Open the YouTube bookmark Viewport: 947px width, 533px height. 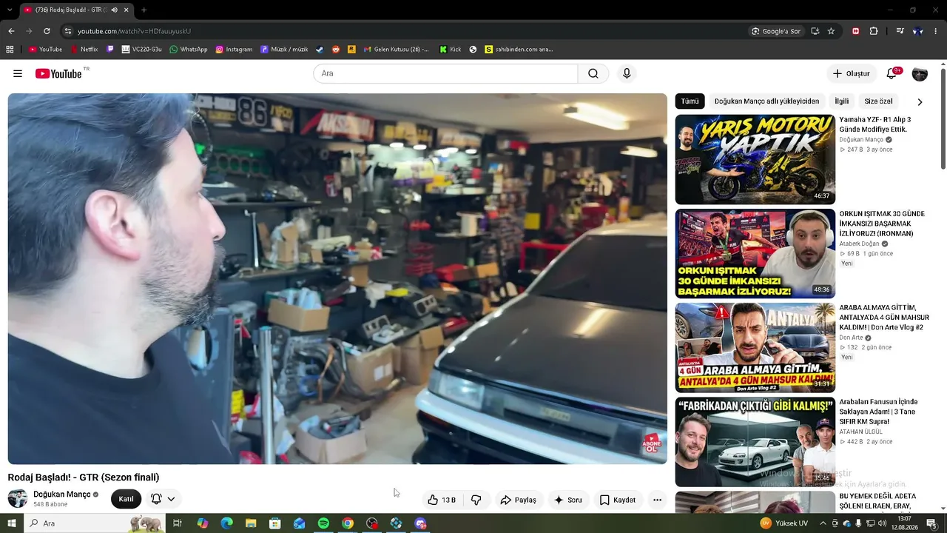(x=45, y=50)
